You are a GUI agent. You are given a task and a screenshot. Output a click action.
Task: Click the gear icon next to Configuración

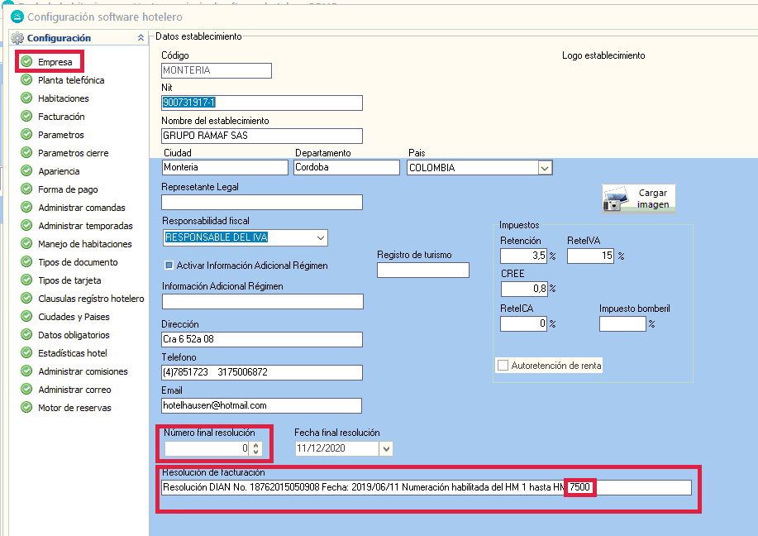point(17,38)
